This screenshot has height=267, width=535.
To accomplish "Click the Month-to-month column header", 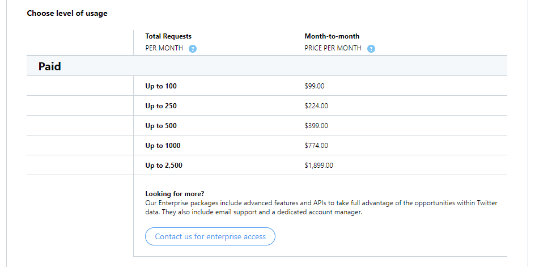I will pos(332,36).
